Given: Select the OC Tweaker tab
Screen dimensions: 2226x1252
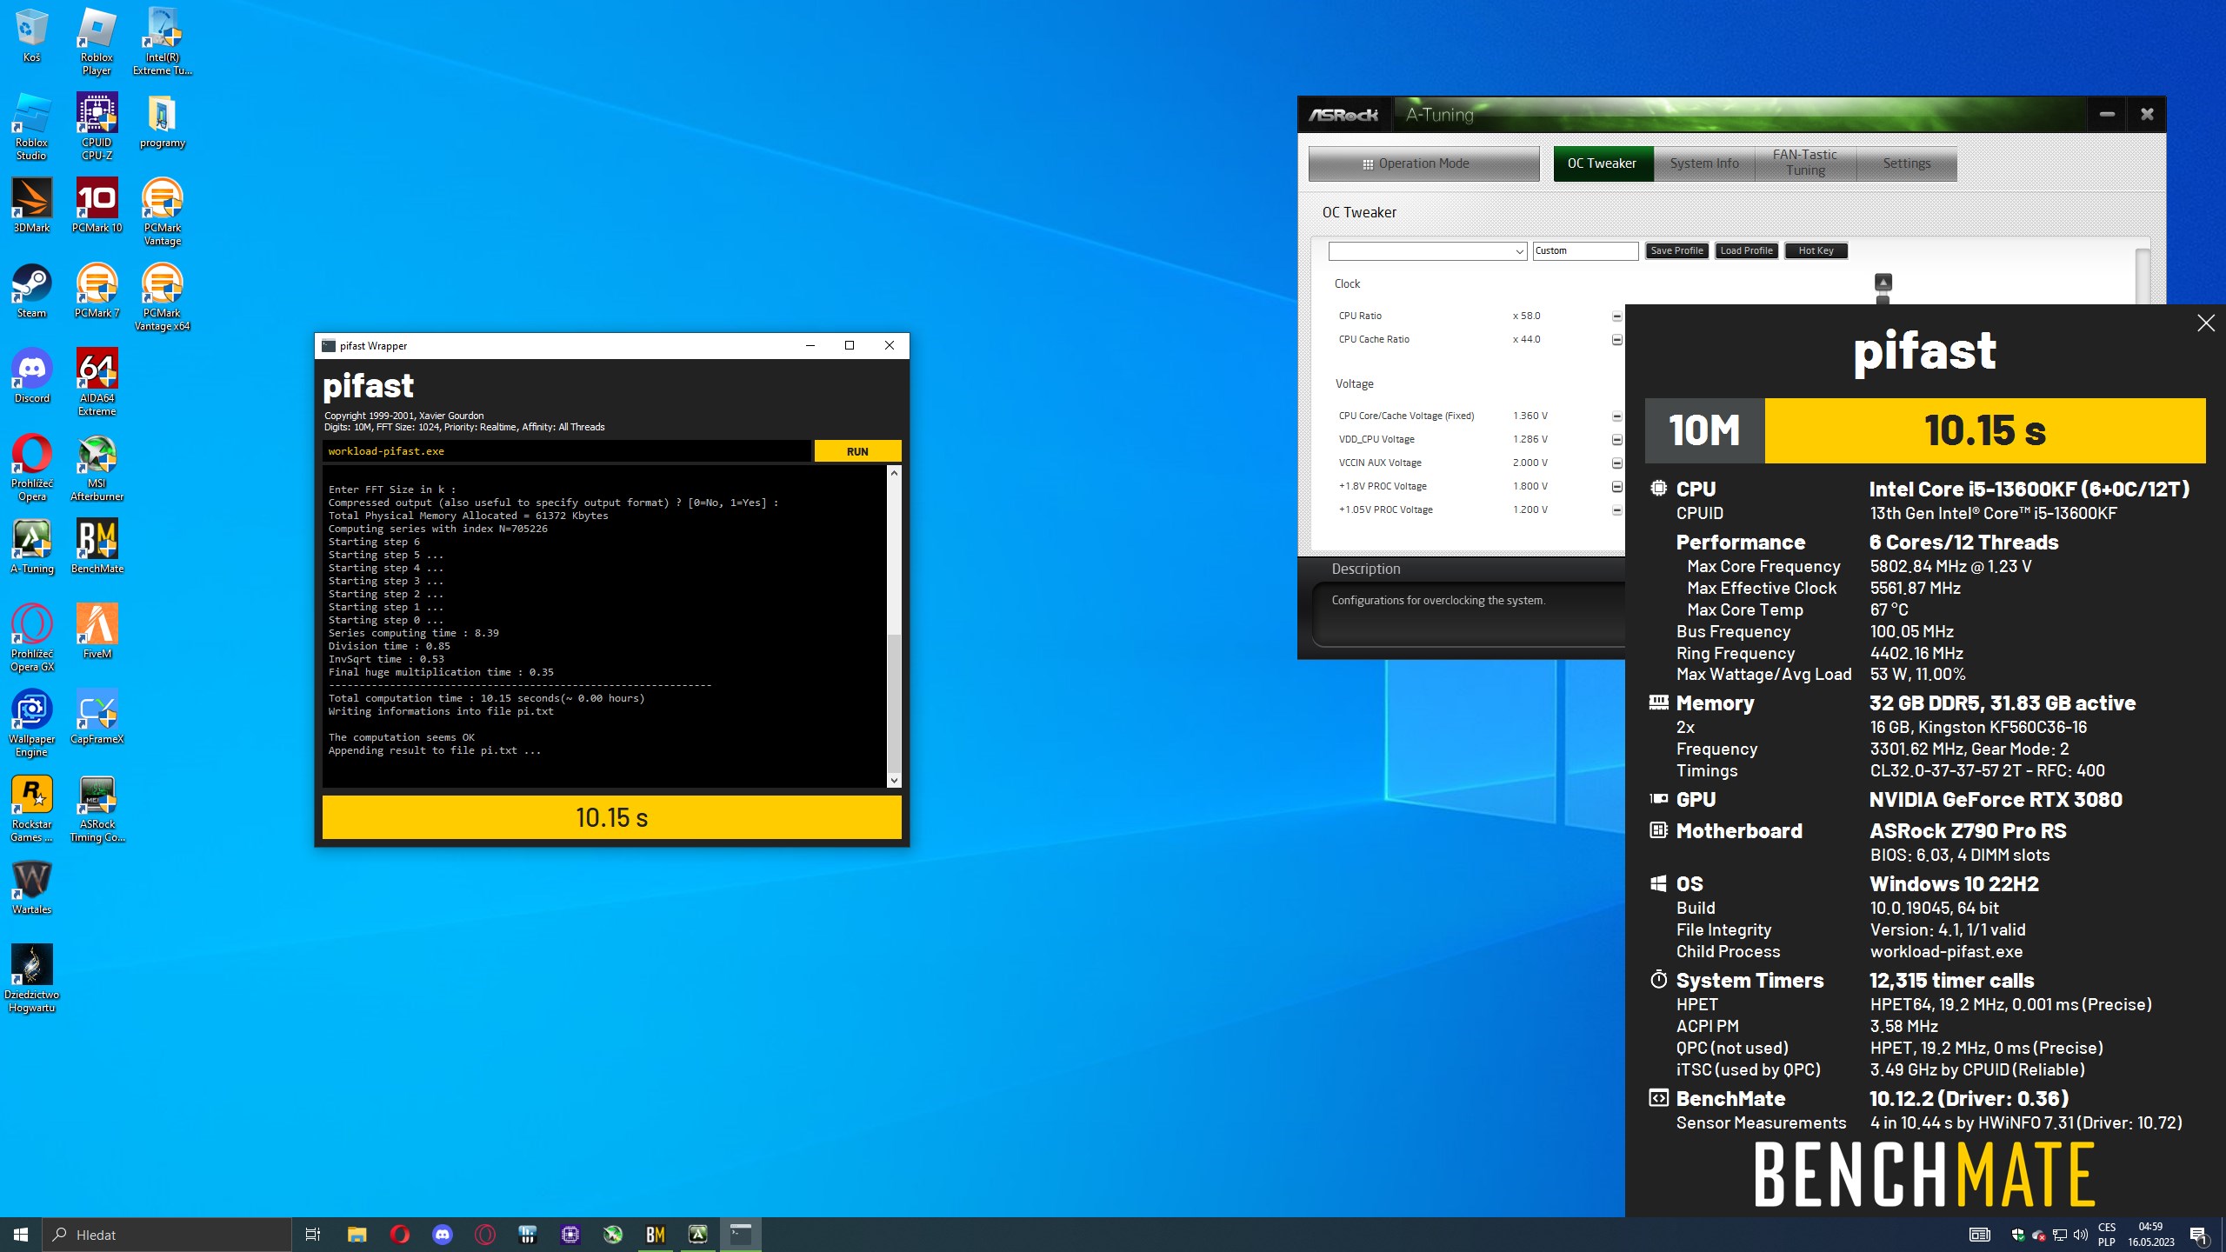Looking at the screenshot, I should (x=1603, y=163).
